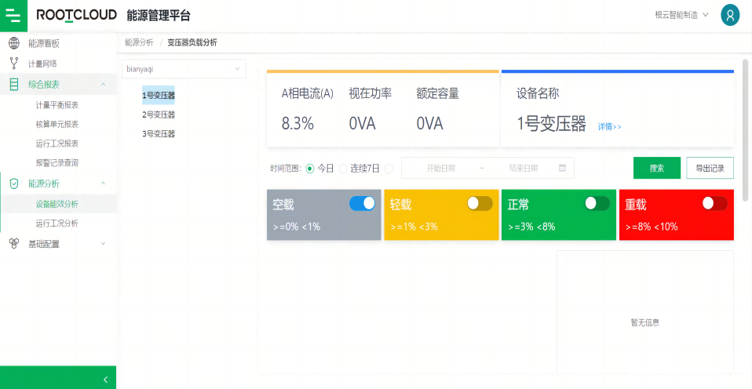This screenshot has height=389, width=752.
Task: Click the green 搜索 button
Action: click(656, 168)
